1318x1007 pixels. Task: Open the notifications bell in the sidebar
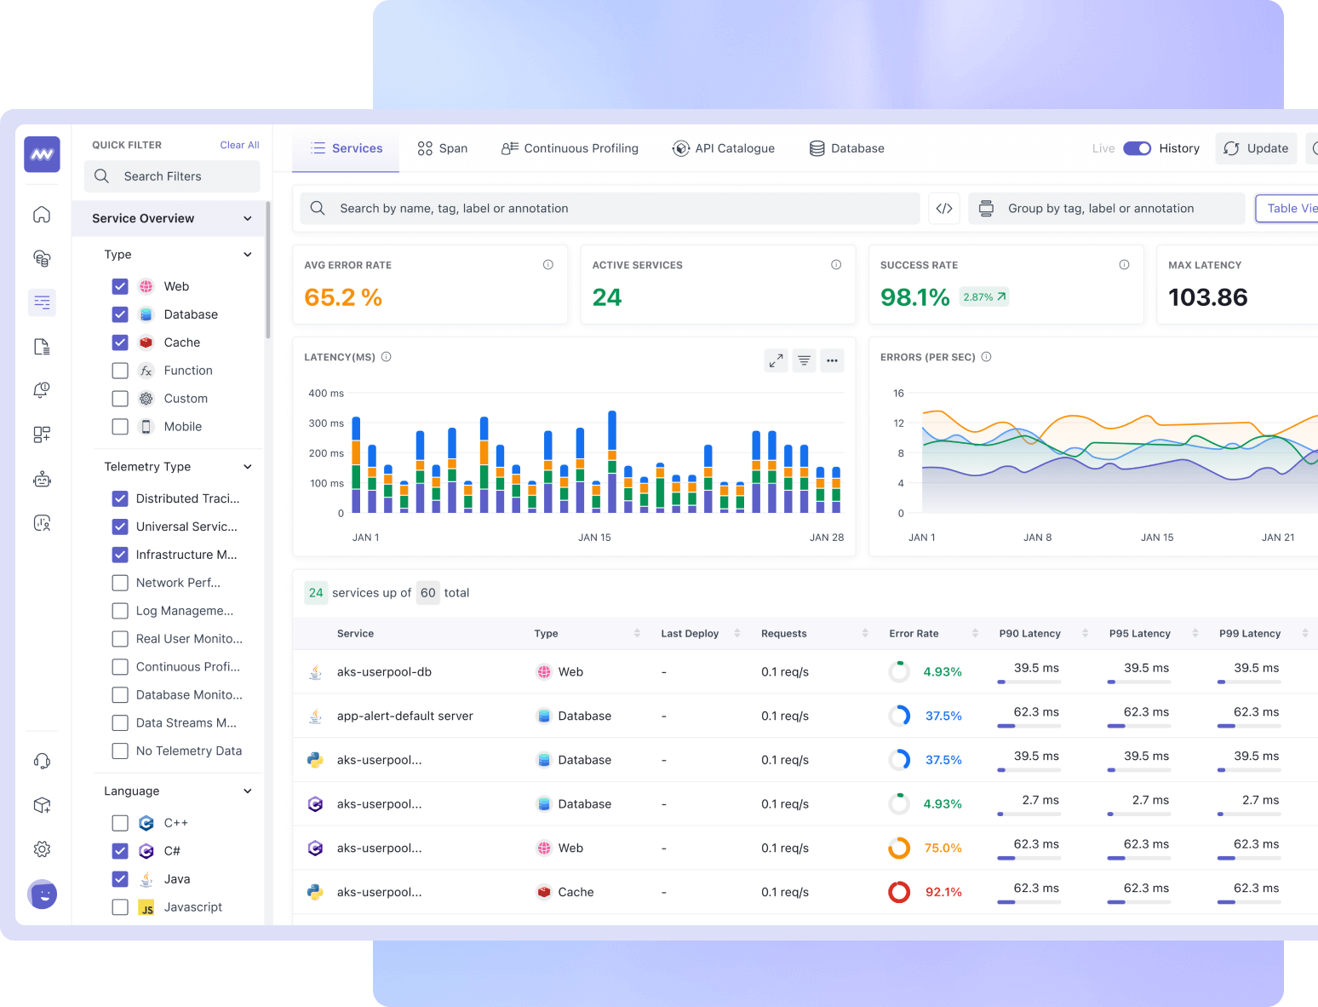tap(41, 389)
